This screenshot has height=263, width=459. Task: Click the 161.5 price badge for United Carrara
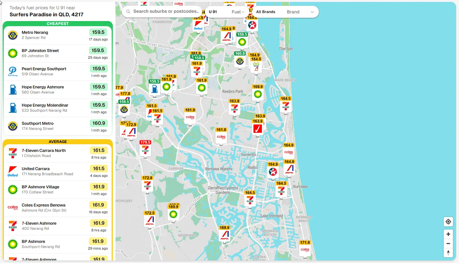[99, 169]
